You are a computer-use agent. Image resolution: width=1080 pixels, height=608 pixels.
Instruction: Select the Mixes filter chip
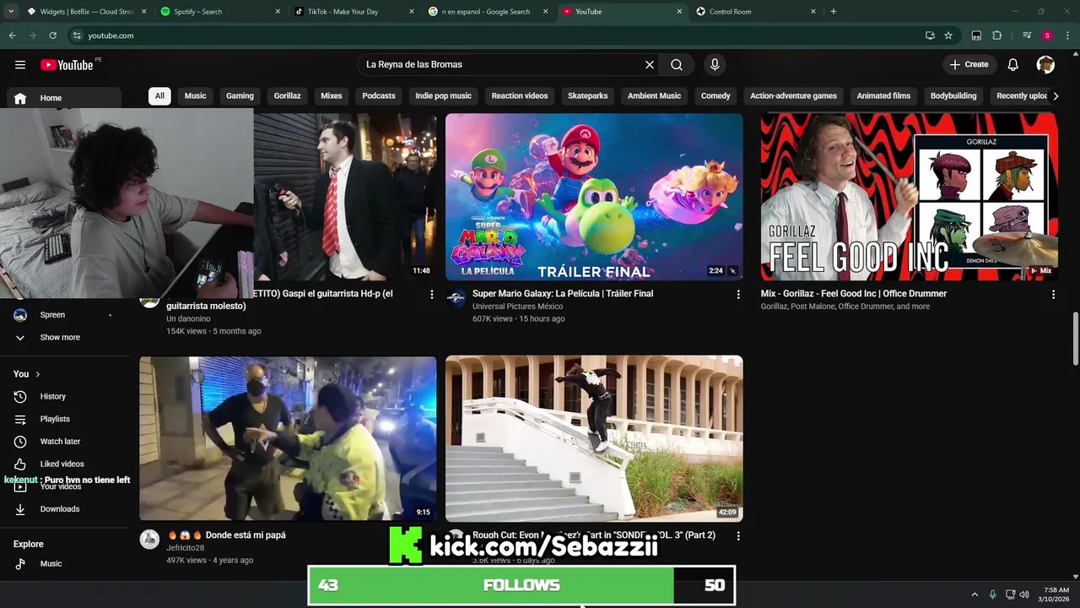pyautogui.click(x=332, y=95)
